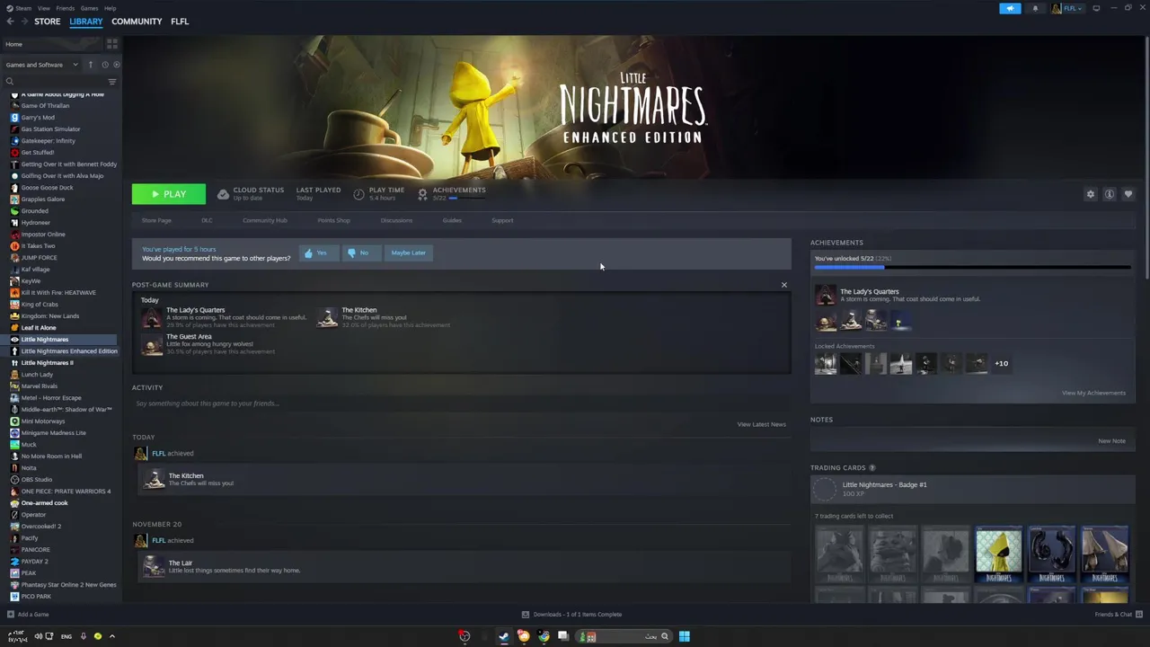Open the library filter options icon
The width and height of the screenshot is (1150, 647).
click(x=112, y=82)
